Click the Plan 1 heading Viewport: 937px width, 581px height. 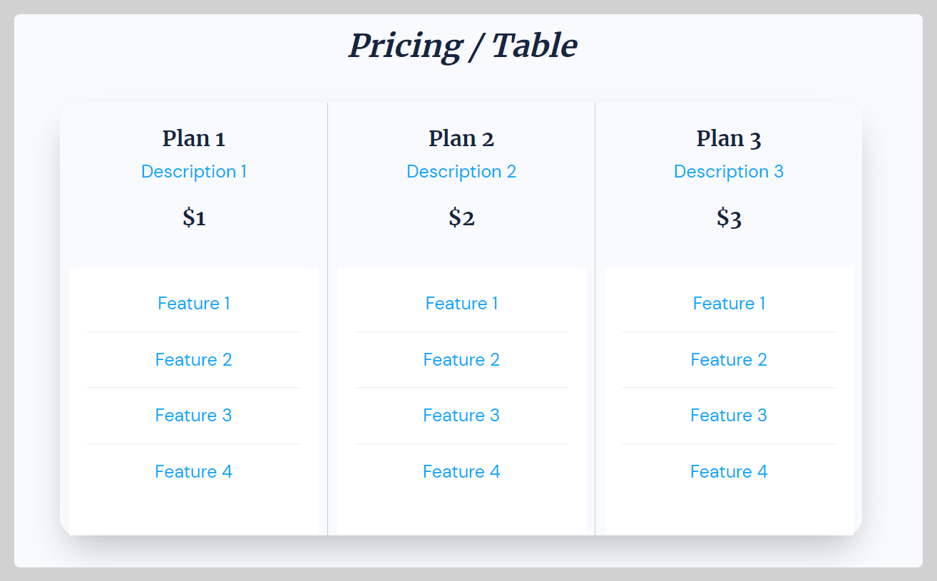click(x=194, y=138)
